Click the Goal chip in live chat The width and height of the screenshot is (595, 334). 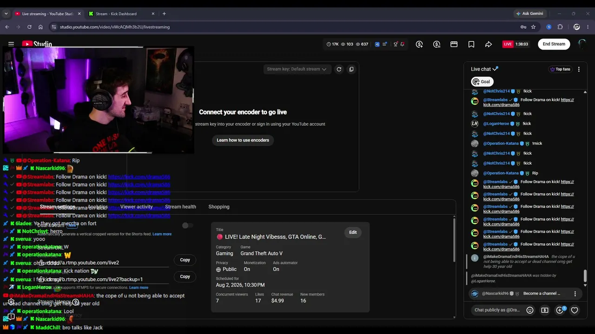pos(482,82)
